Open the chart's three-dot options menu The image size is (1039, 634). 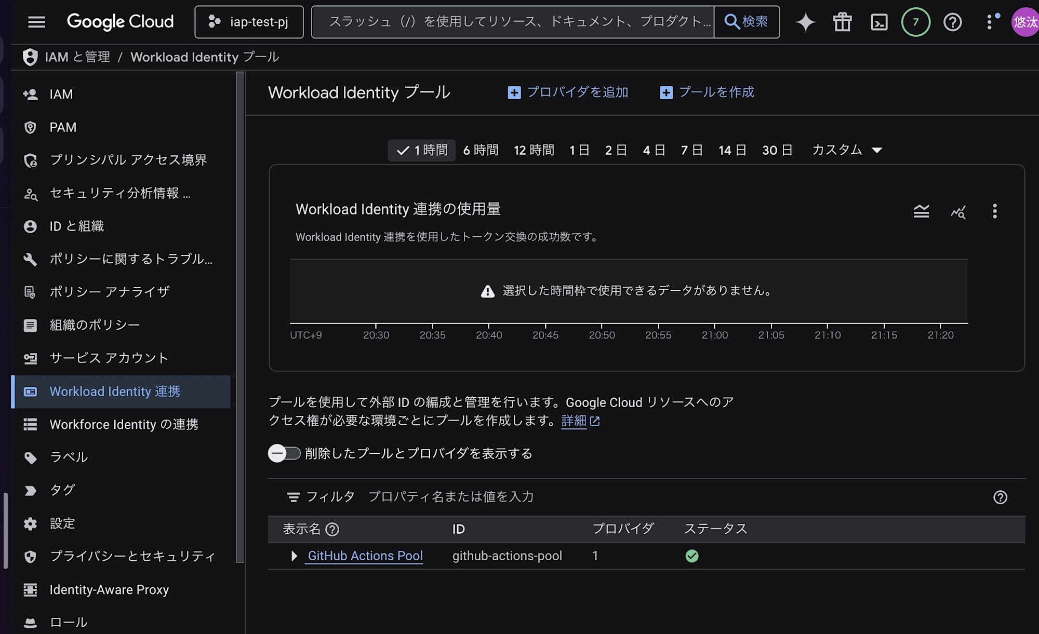pyautogui.click(x=994, y=211)
